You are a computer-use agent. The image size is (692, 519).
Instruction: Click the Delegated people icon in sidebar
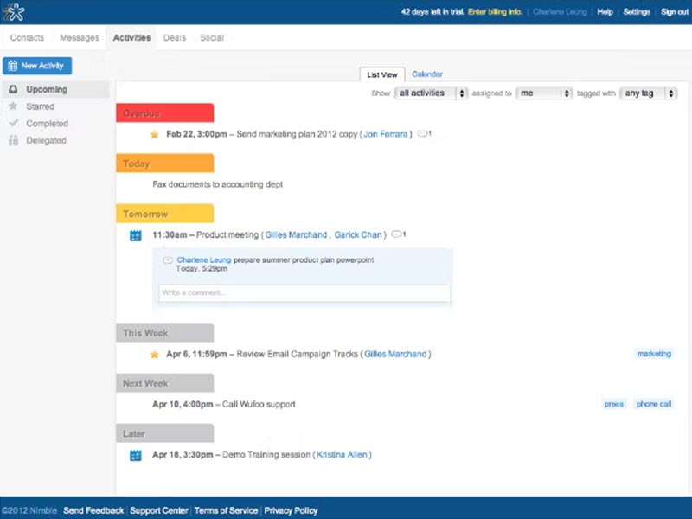click(x=13, y=140)
